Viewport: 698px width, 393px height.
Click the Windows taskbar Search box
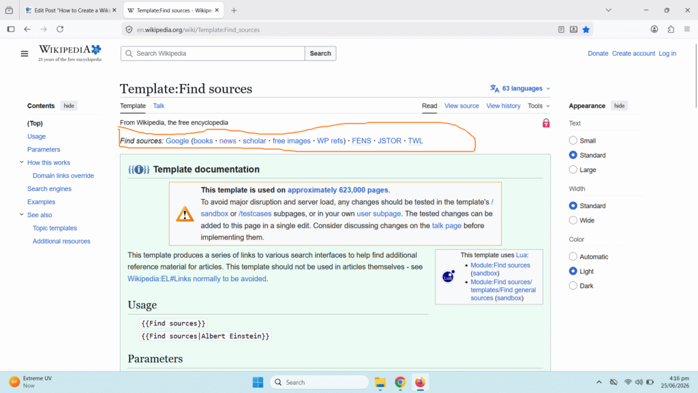click(319, 382)
